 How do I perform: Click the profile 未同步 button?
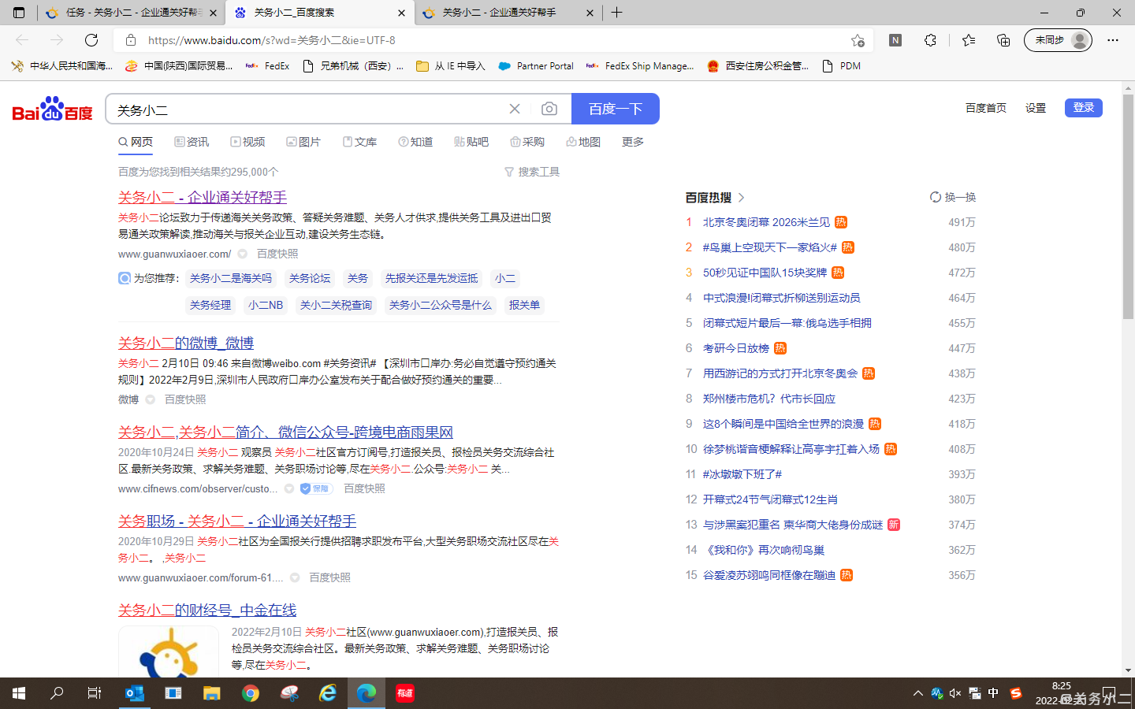pyautogui.click(x=1058, y=40)
